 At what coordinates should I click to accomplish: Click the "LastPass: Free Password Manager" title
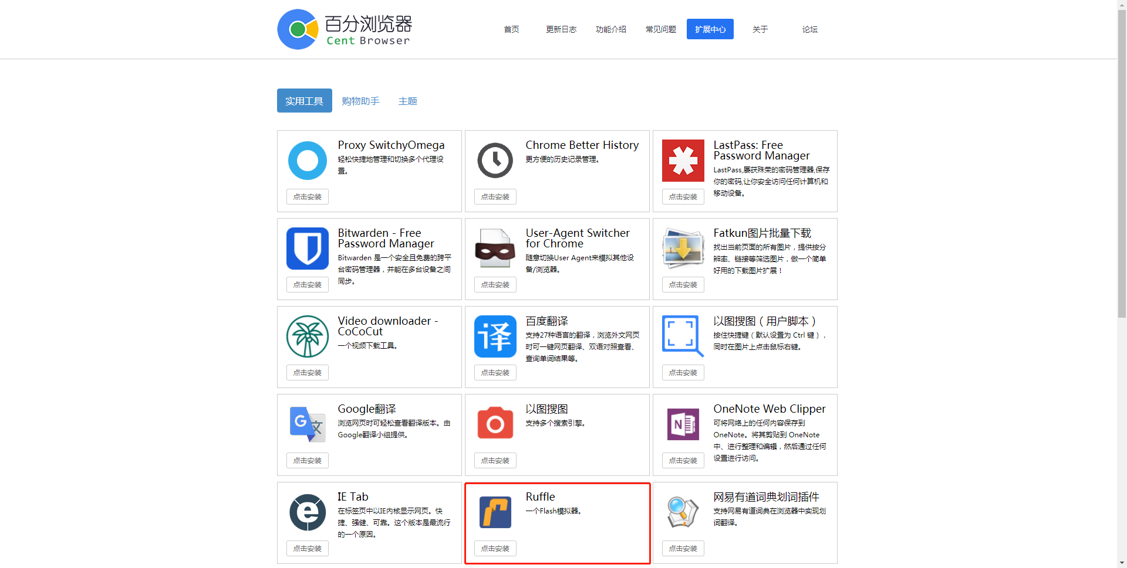[761, 151]
